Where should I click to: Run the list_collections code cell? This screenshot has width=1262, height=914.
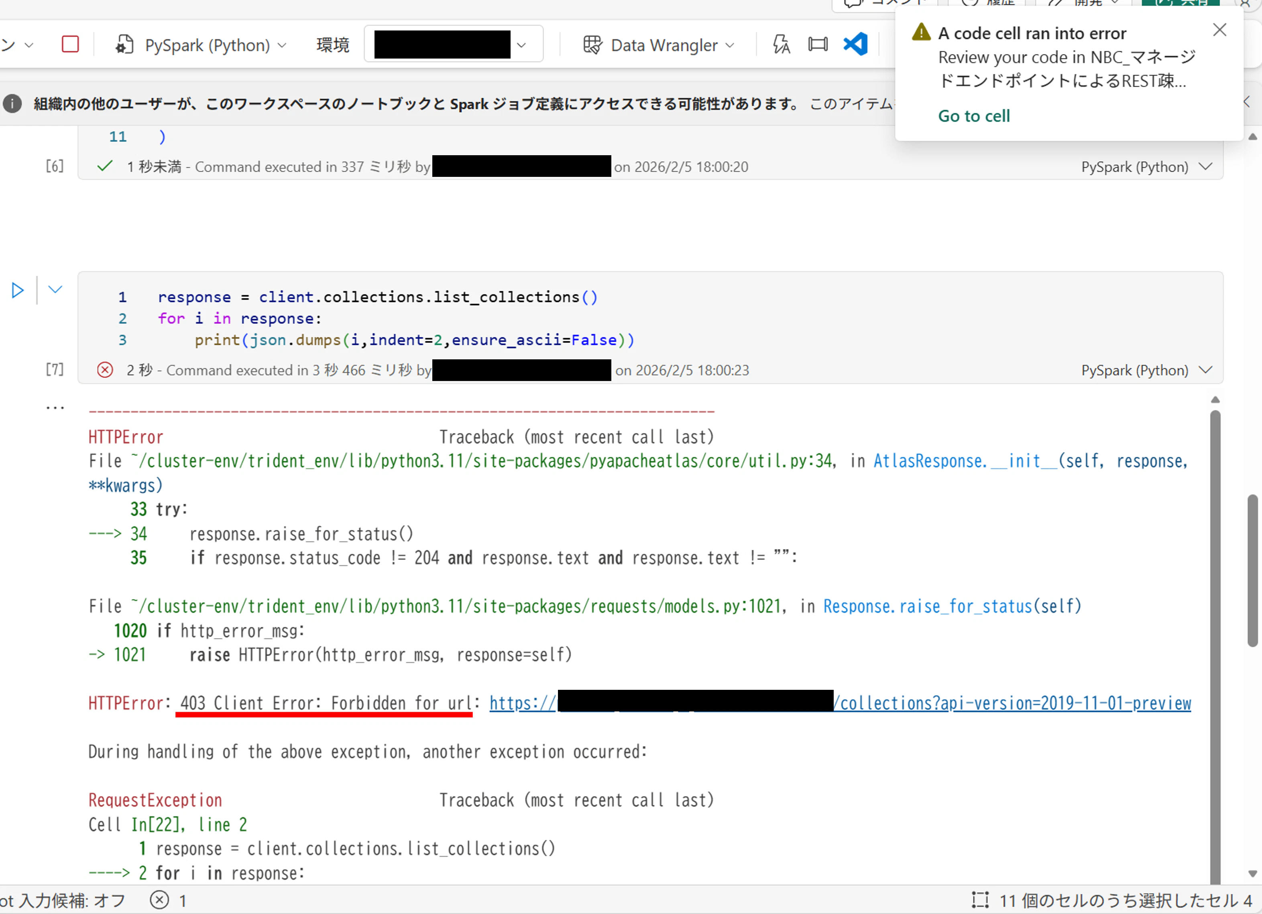tap(17, 290)
